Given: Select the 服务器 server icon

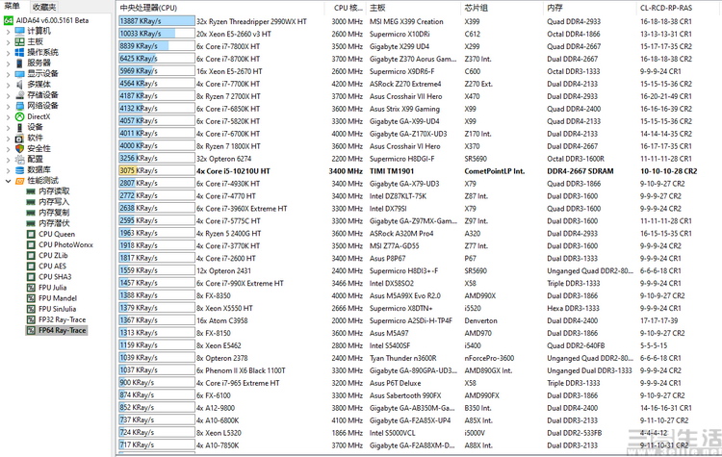Looking at the screenshot, I should 19,63.
